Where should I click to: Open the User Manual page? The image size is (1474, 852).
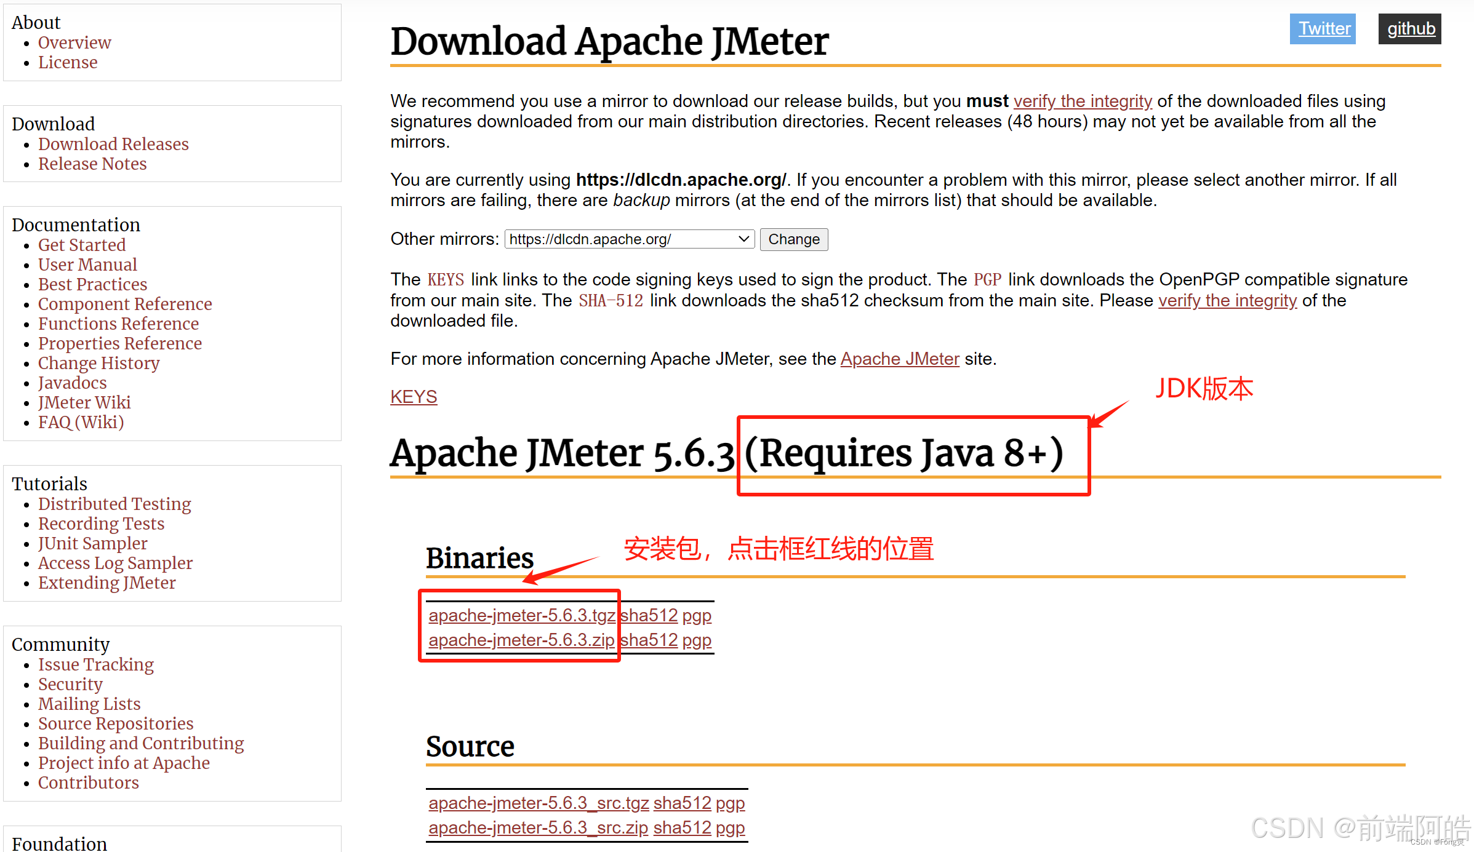(87, 265)
